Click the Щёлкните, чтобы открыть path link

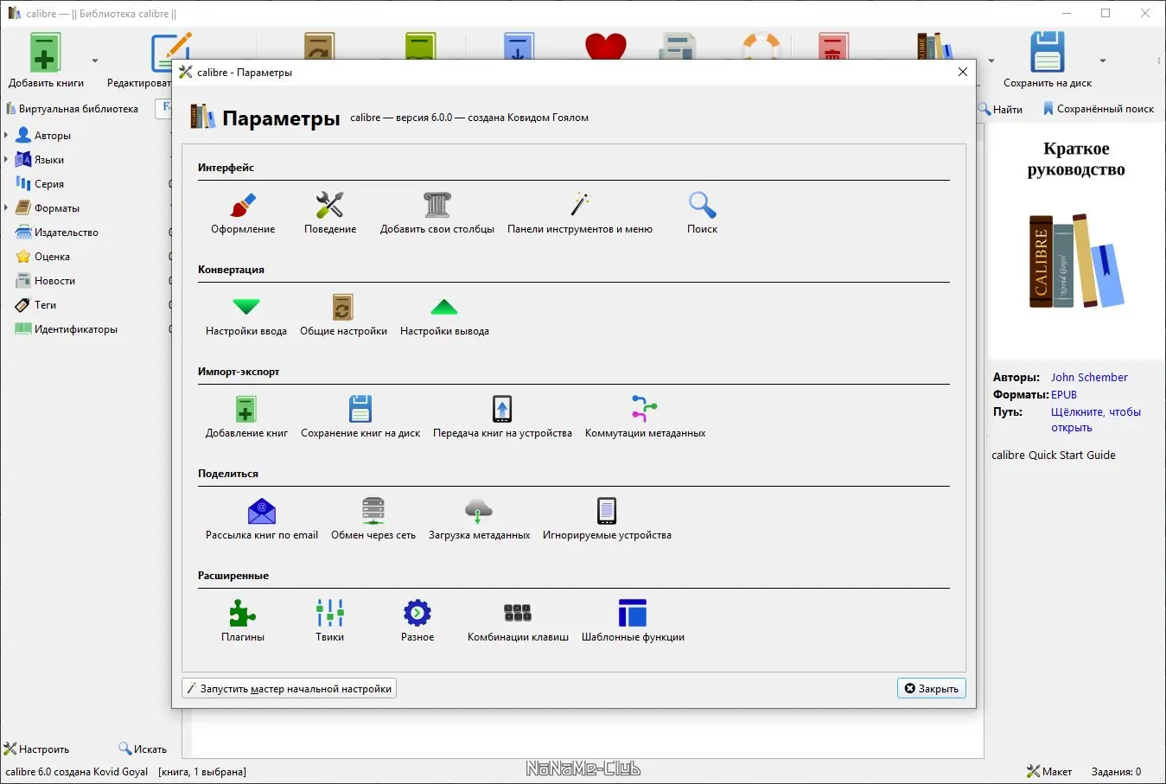click(x=1095, y=420)
